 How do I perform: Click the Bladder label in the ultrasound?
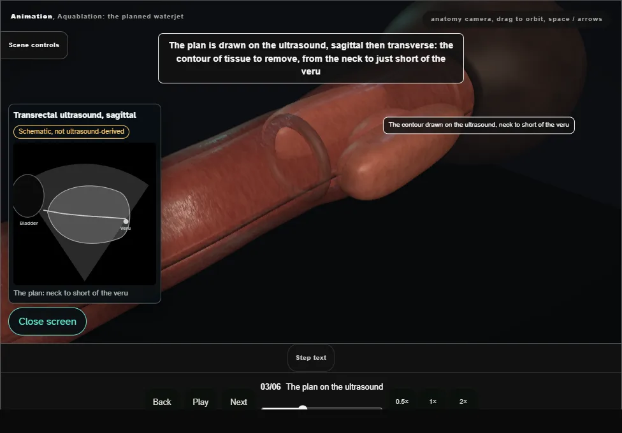pos(29,224)
